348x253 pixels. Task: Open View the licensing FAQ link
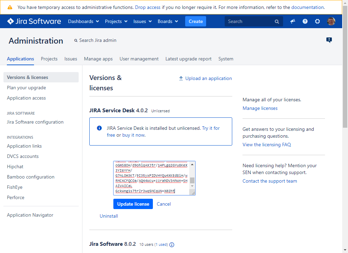(267, 145)
